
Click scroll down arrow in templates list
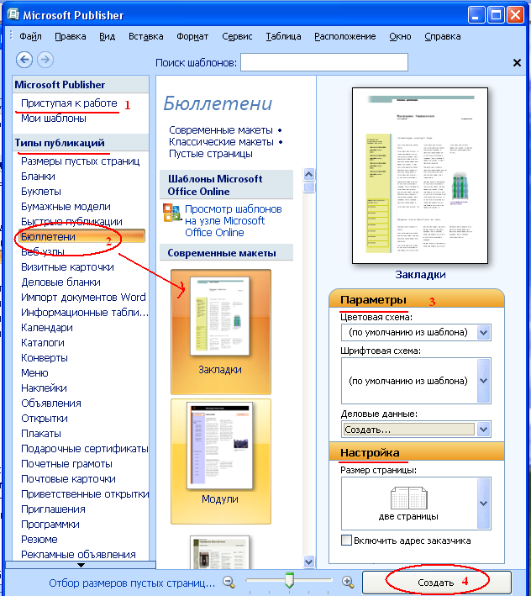pyautogui.click(x=309, y=562)
